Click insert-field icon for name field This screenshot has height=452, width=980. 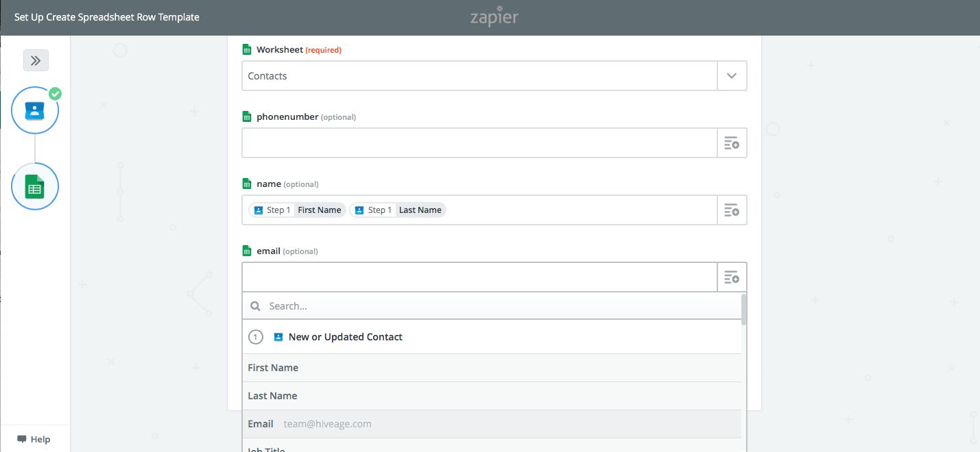tap(732, 210)
